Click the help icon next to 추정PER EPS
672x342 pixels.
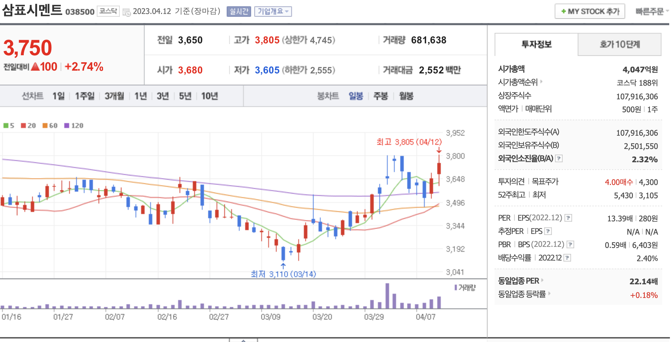(x=548, y=231)
